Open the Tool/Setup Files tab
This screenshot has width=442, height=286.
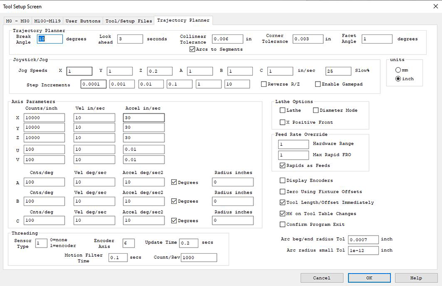click(x=128, y=21)
